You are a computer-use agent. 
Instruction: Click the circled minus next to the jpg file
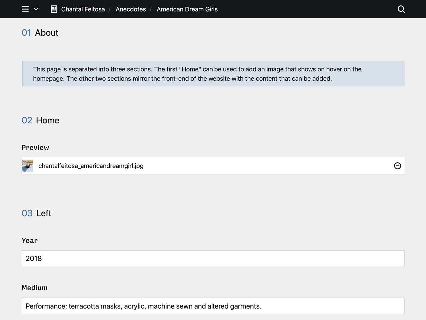(x=397, y=166)
